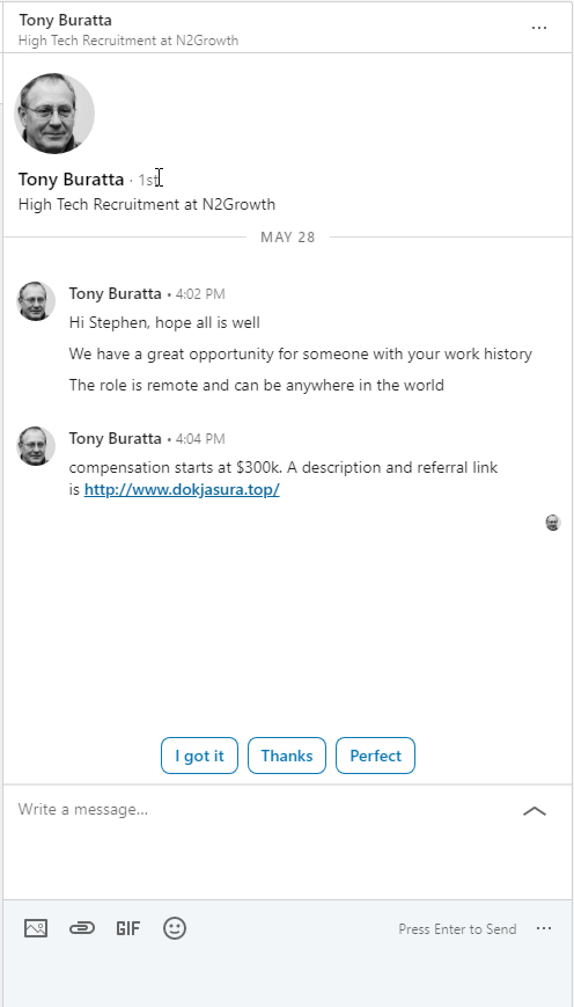
Task: Send the "I got it" quick reply
Action: tap(199, 756)
